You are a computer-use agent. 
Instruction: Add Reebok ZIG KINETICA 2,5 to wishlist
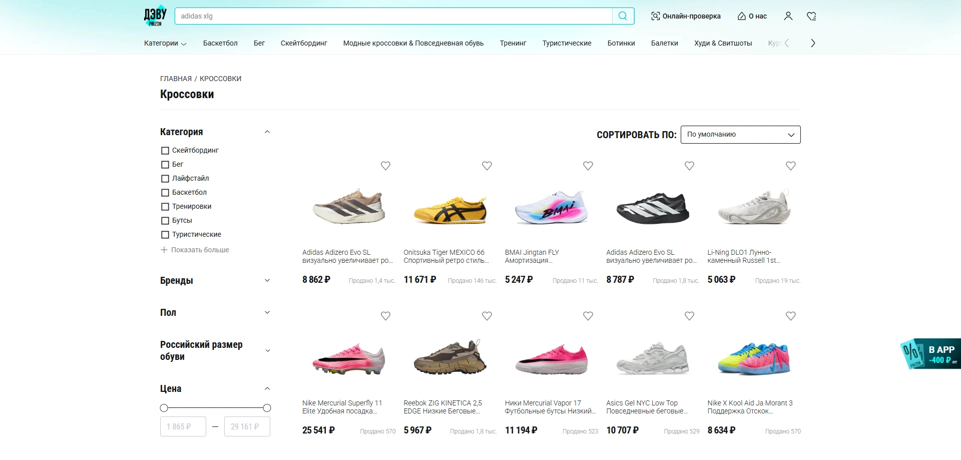pos(487,316)
